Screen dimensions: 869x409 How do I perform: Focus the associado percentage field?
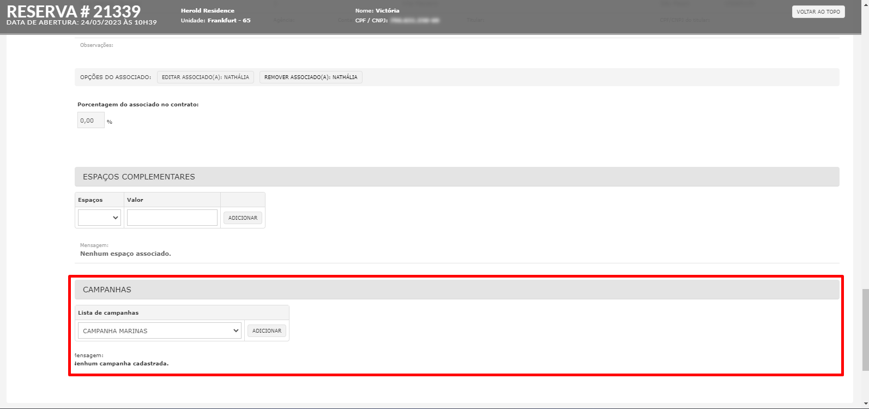90,121
